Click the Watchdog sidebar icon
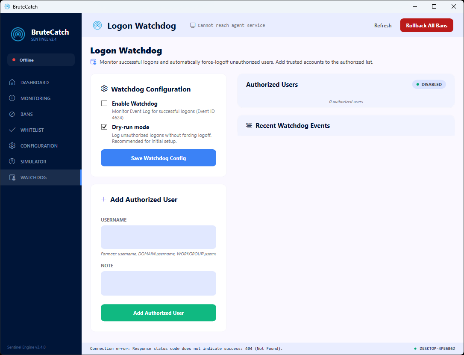The image size is (464, 355). pos(12,177)
